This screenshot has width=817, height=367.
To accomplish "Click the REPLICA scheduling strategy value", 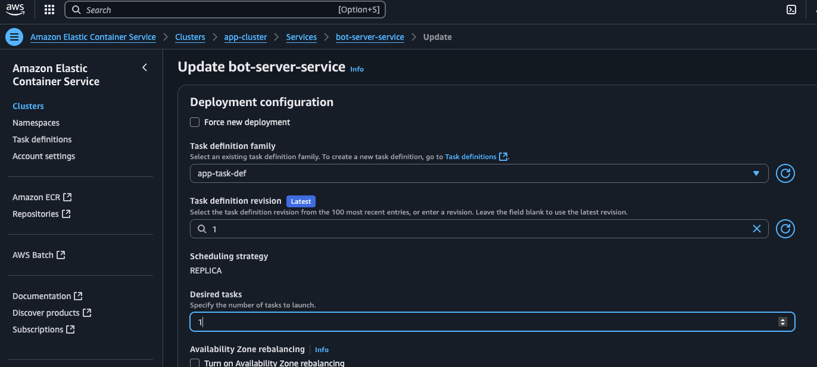I will 205,270.
